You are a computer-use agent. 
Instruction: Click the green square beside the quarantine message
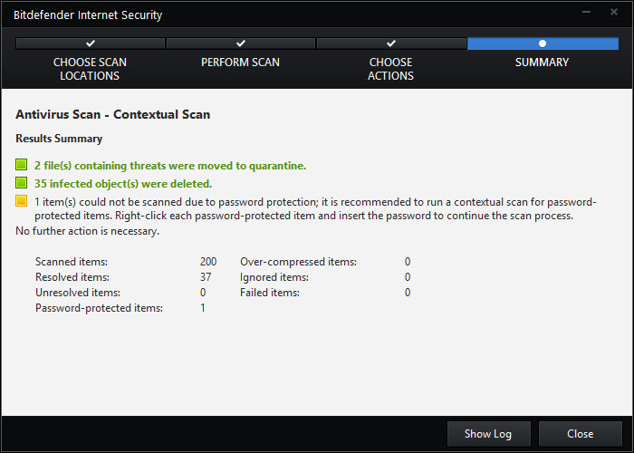(22, 165)
